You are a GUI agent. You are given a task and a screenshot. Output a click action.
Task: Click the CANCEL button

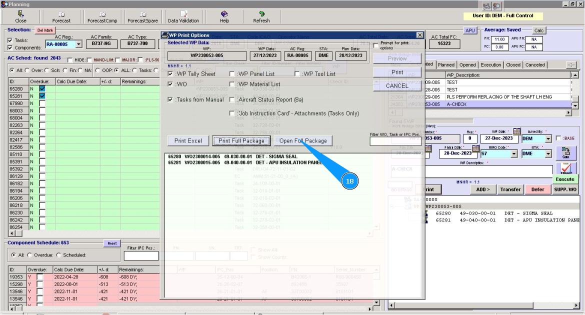[397, 86]
